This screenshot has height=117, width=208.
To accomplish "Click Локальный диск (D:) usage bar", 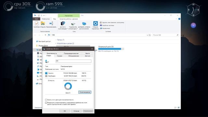I will click(111, 49).
